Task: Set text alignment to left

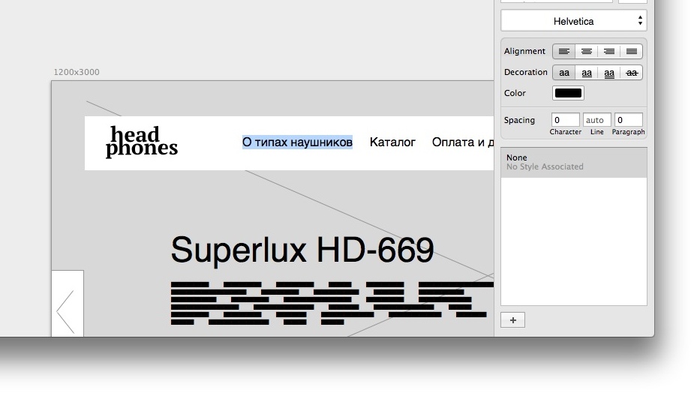Action: (564, 51)
